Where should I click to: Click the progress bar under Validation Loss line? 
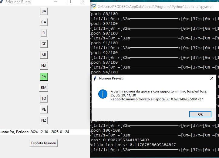click(x=154, y=150)
